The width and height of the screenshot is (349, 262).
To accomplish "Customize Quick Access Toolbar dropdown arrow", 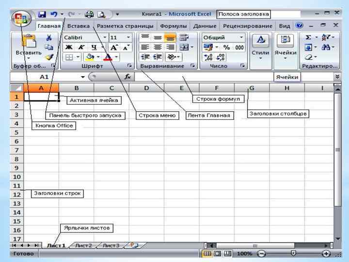I will tap(117, 15).
